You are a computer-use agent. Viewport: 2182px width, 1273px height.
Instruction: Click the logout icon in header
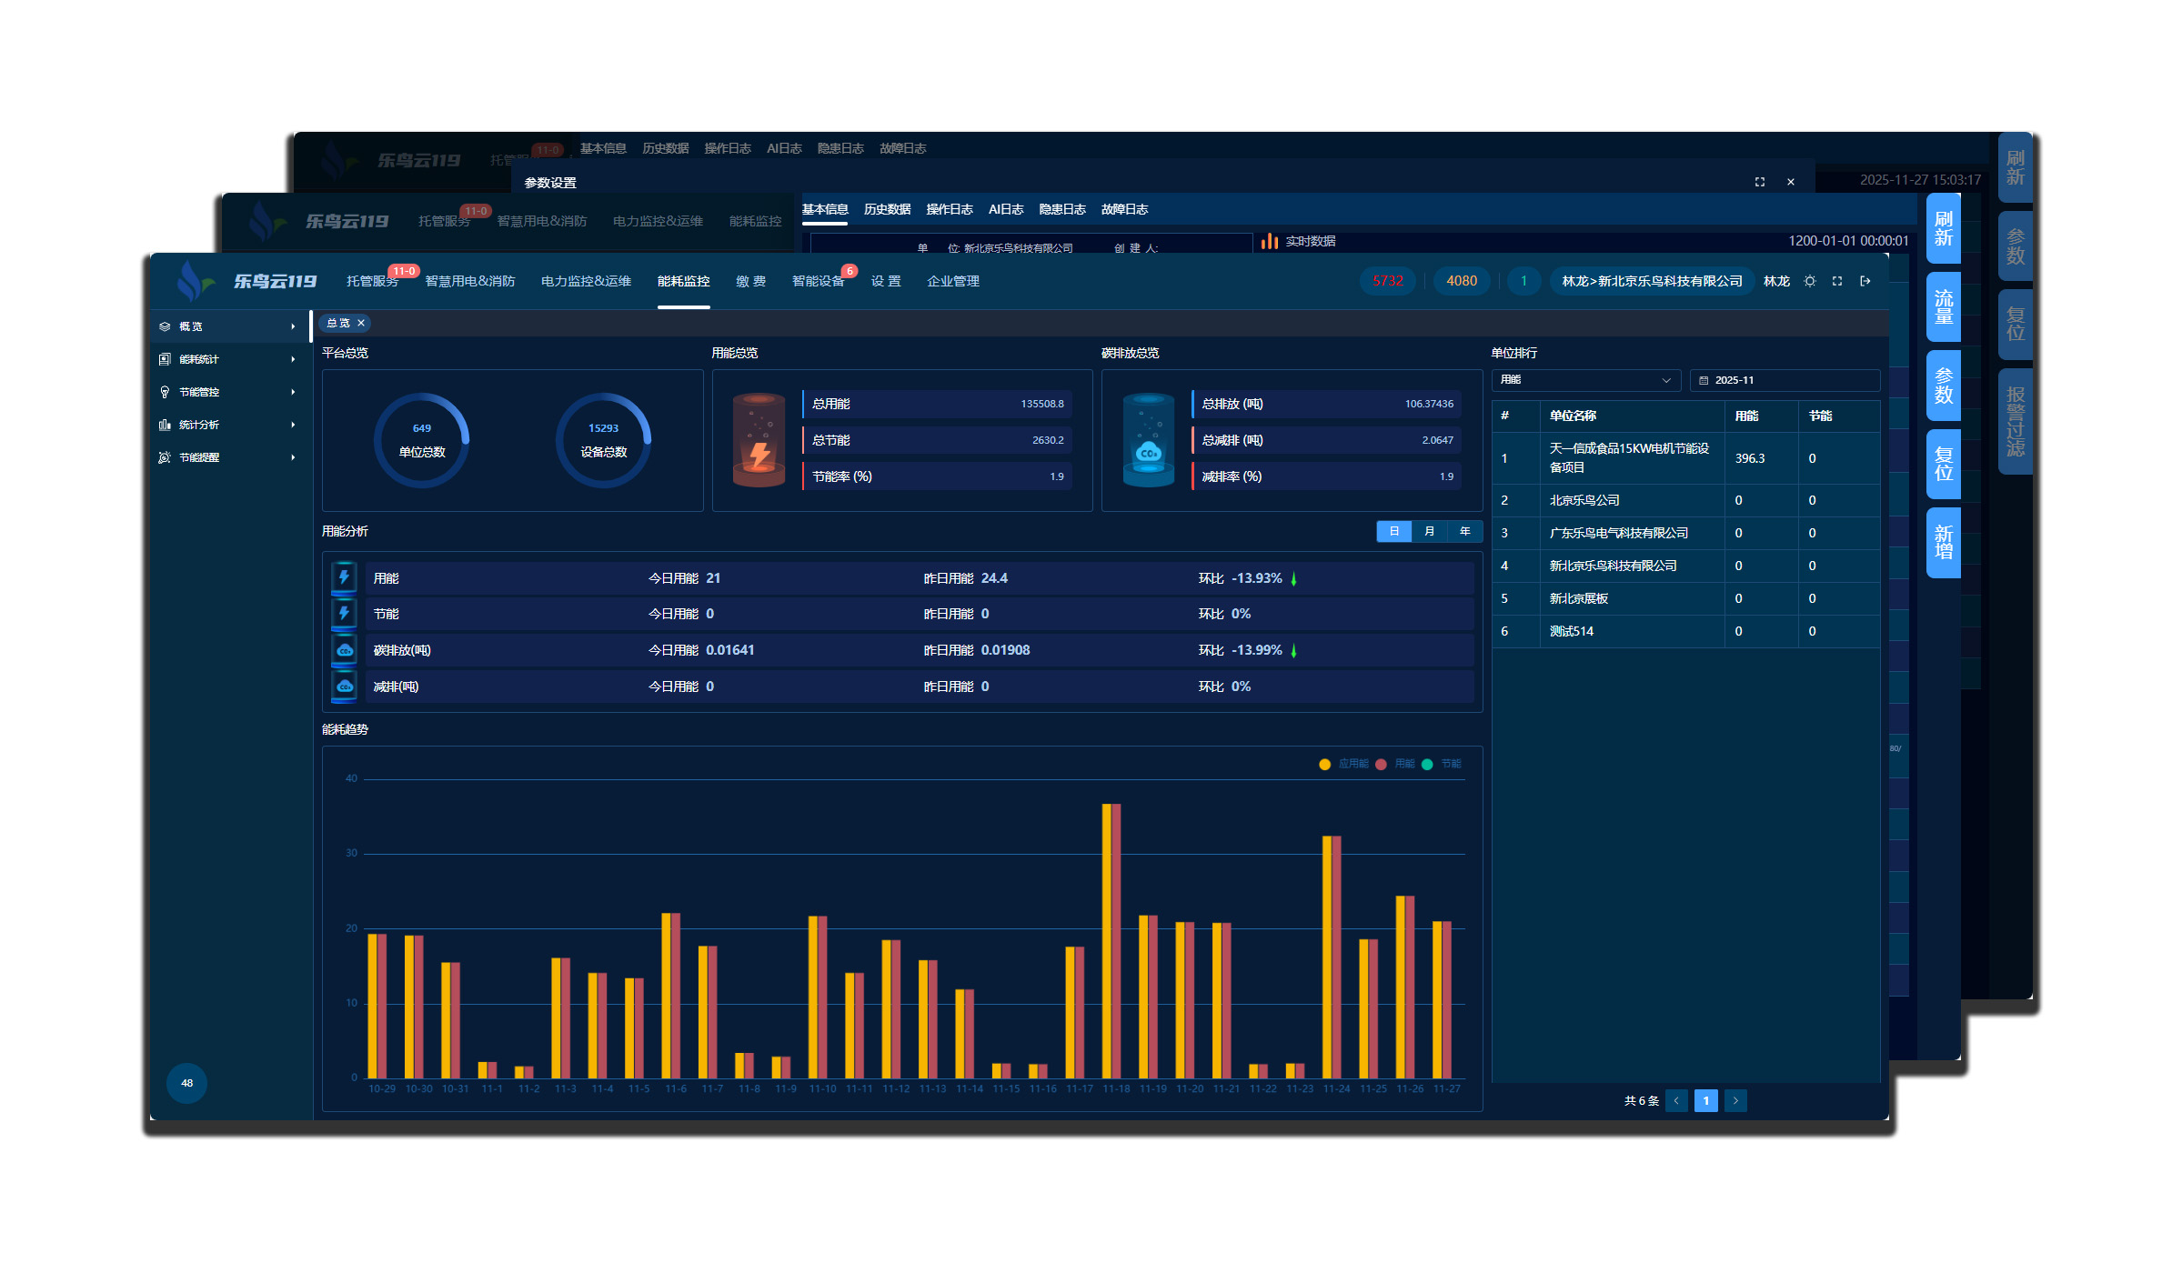click(x=1865, y=281)
